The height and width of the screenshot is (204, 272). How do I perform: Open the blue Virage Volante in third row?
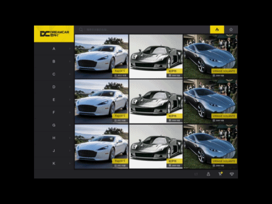(x=210, y=147)
